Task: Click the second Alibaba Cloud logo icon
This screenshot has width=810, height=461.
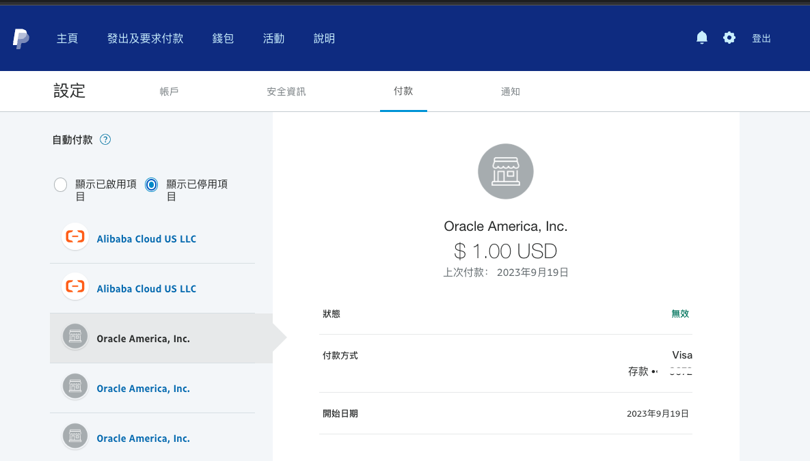Action: (x=75, y=287)
